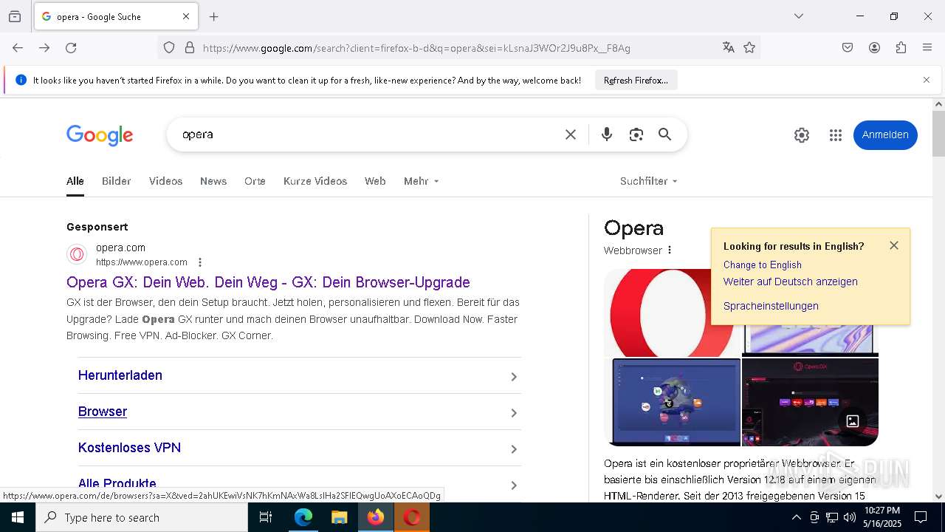Switch to the Videos tab

pyautogui.click(x=165, y=181)
